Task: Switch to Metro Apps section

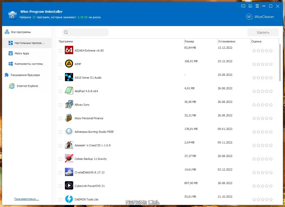Action: (x=27, y=53)
